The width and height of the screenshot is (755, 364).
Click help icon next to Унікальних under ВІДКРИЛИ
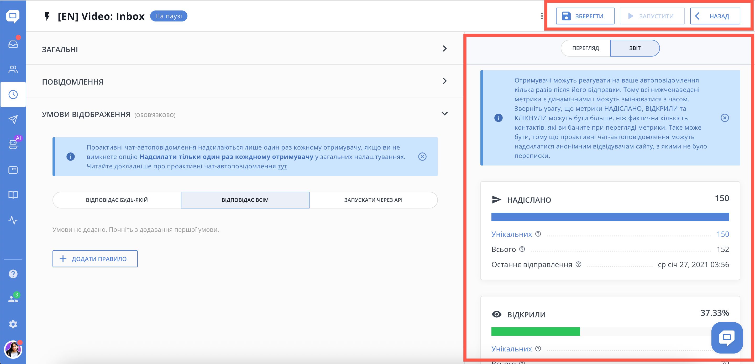(x=538, y=349)
